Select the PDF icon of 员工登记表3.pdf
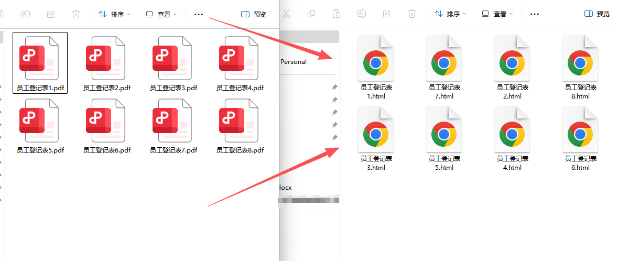The image size is (618, 261). [172, 58]
